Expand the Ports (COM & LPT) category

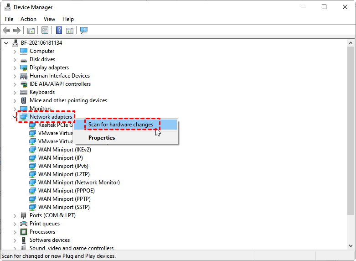(15, 216)
